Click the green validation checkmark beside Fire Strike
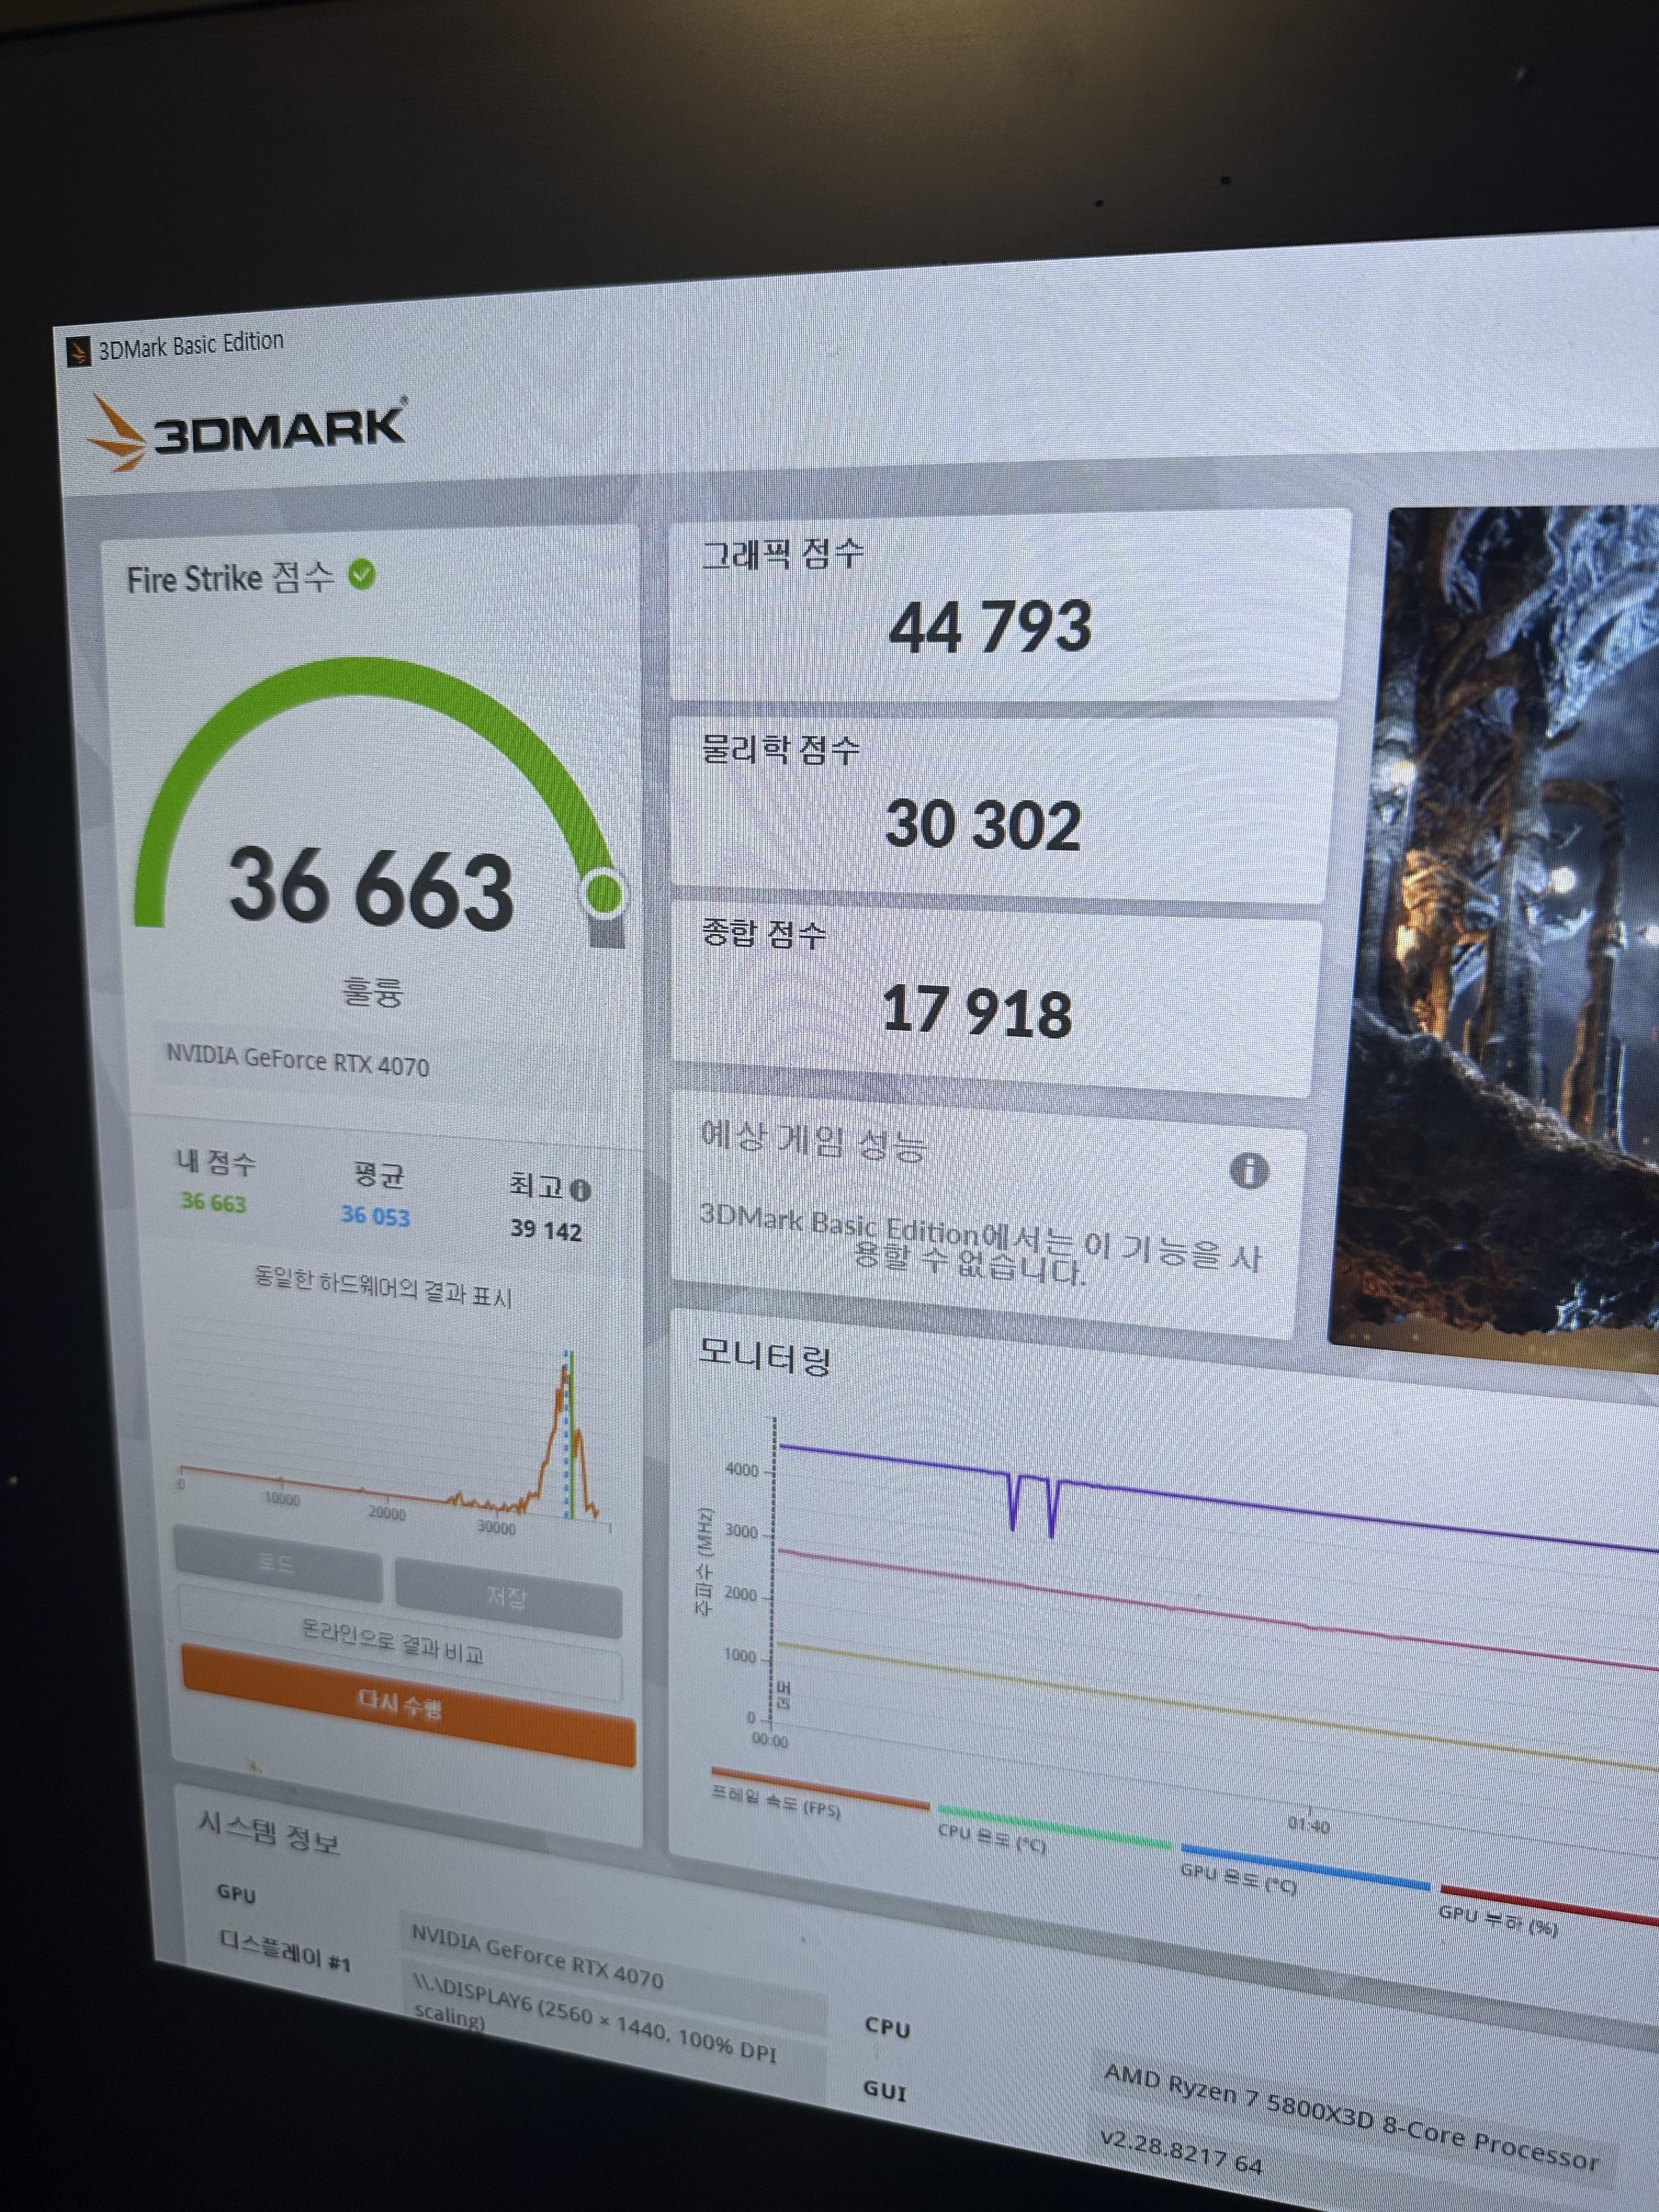The width and height of the screenshot is (1659, 2212). (x=361, y=575)
